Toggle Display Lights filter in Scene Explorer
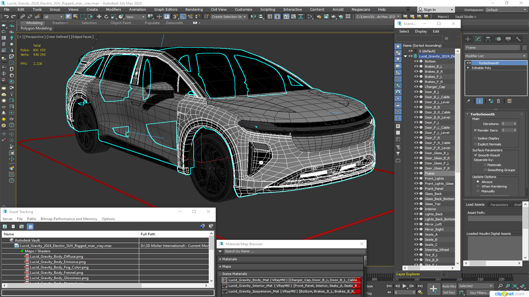The width and height of the screenshot is (529, 297). pos(398,59)
